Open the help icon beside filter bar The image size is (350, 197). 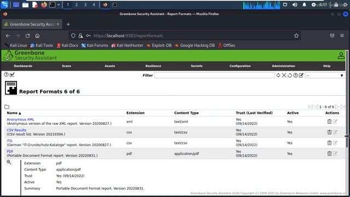pos(295,76)
